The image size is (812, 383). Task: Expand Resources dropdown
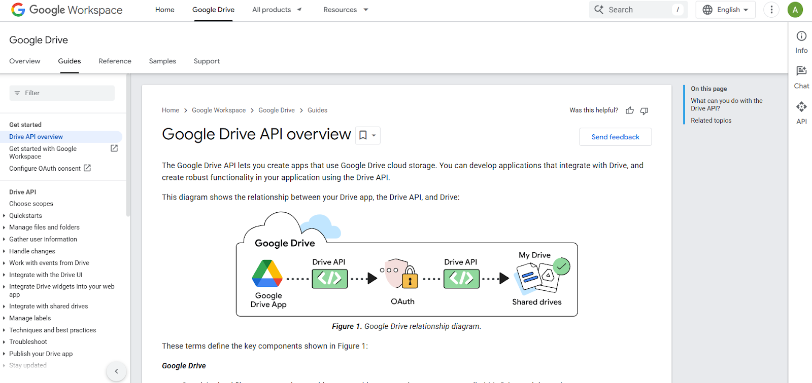366,10
